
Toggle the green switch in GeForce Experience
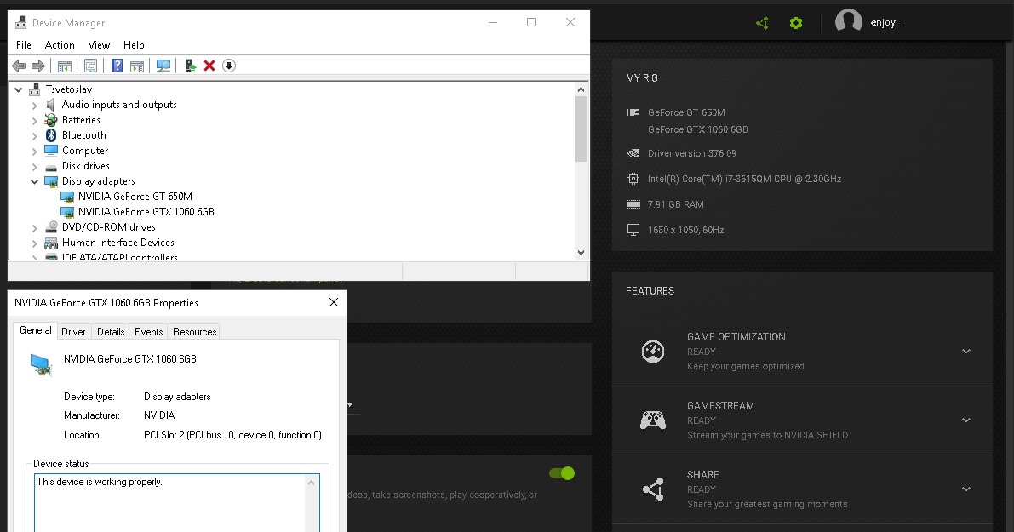[562, 474]
